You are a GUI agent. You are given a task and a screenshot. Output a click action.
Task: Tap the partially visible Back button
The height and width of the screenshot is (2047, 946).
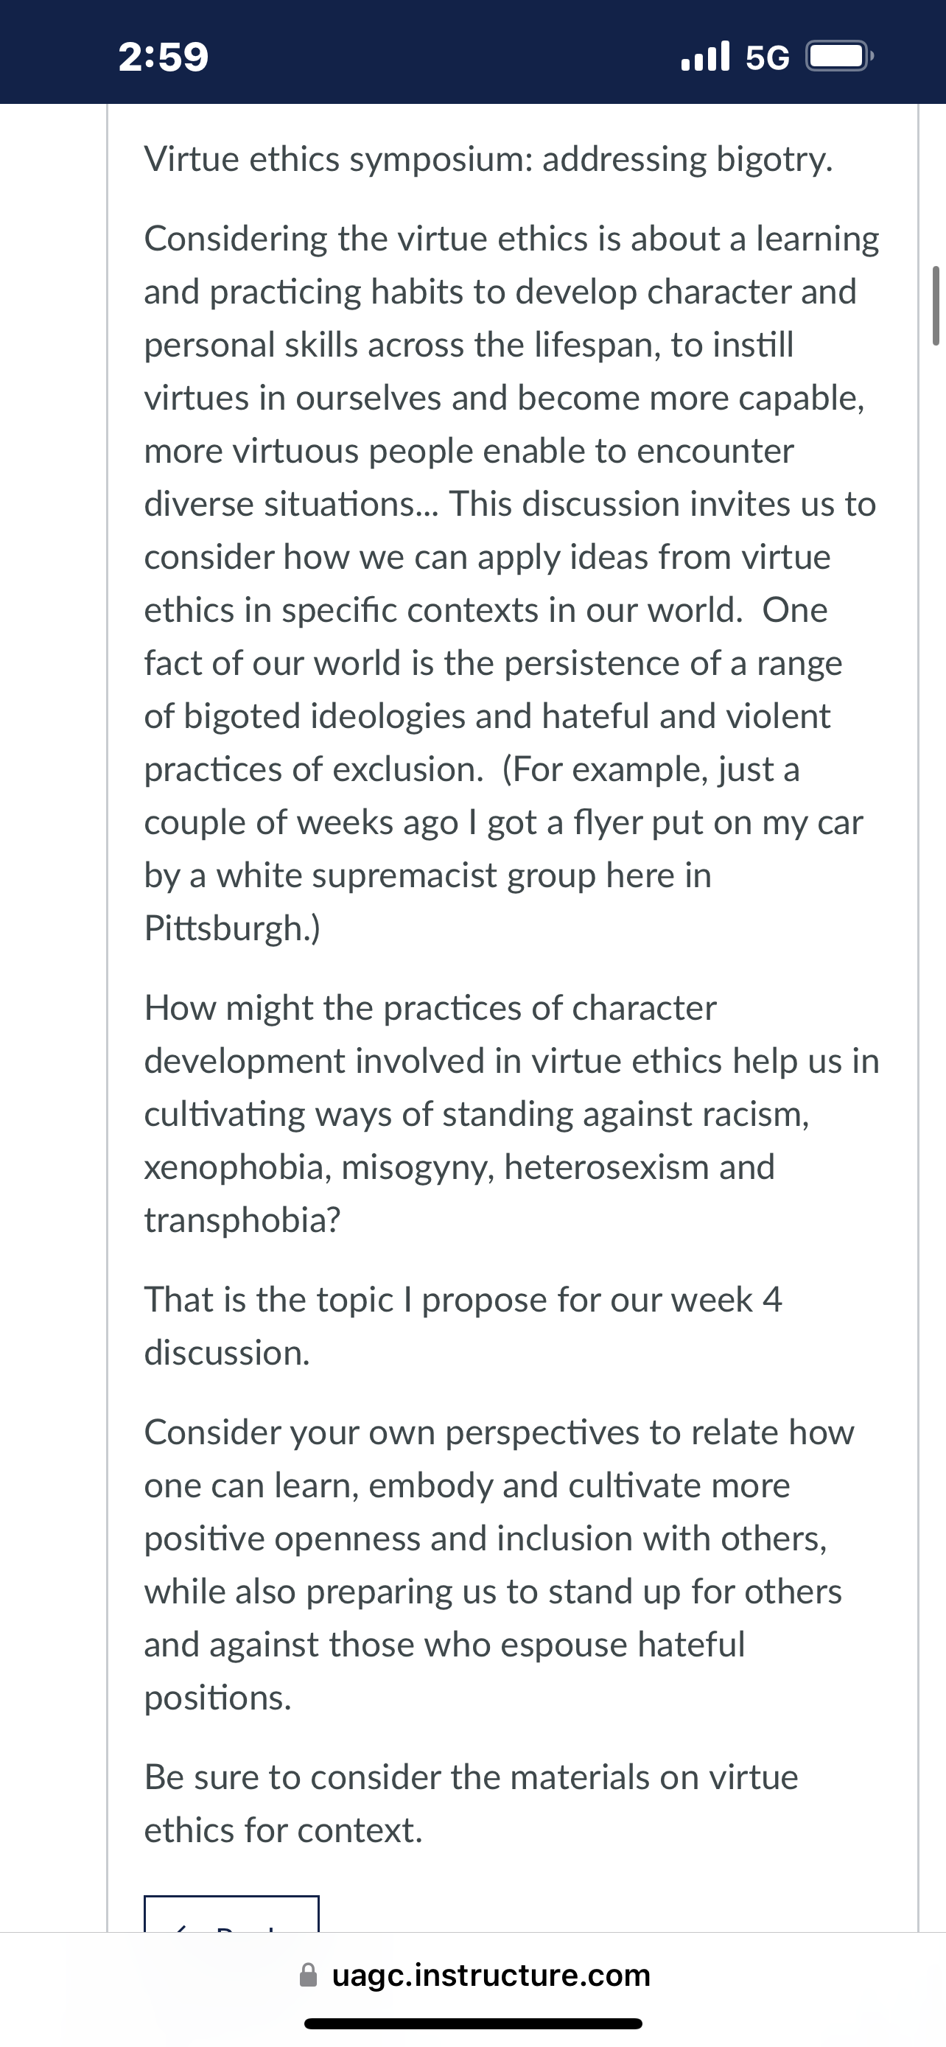231,1914
